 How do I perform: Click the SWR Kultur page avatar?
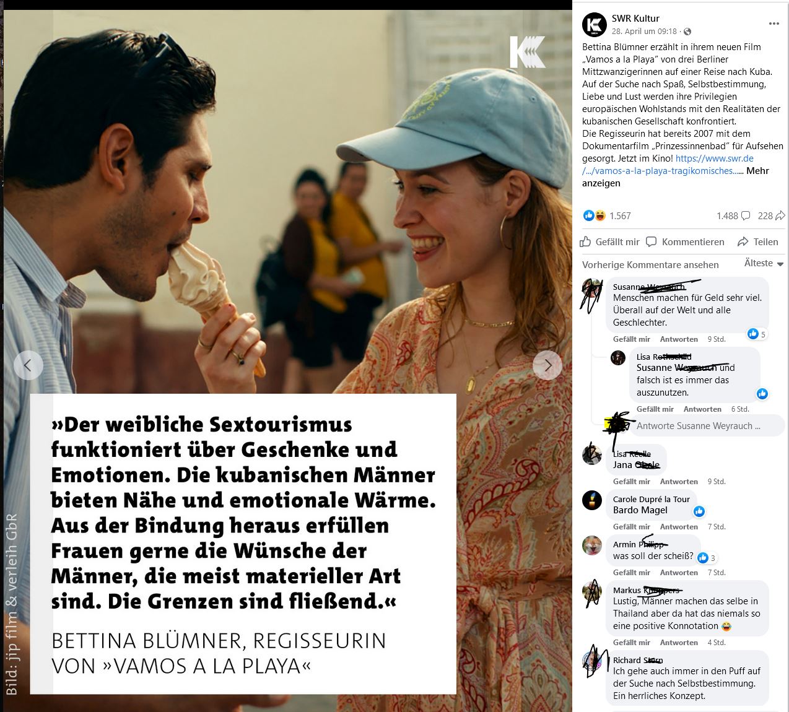595,25
